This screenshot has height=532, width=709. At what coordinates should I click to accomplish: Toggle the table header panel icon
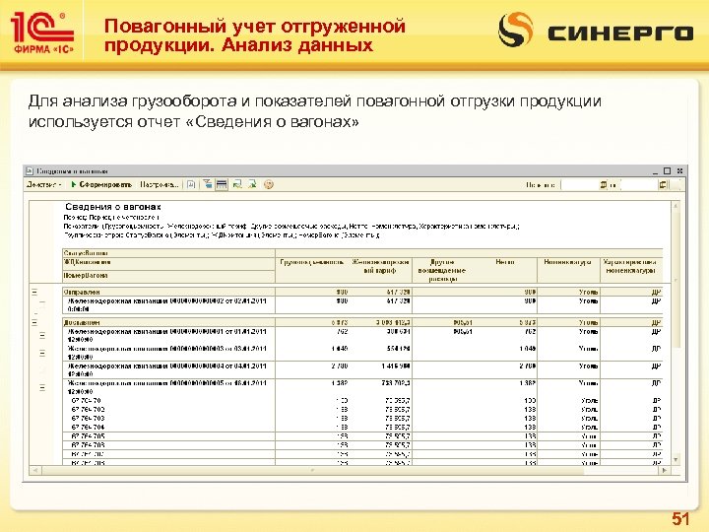click(x=222, y=184)
